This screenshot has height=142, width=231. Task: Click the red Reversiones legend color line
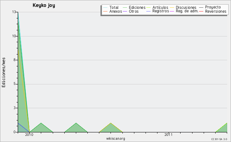tap(201, 11)
